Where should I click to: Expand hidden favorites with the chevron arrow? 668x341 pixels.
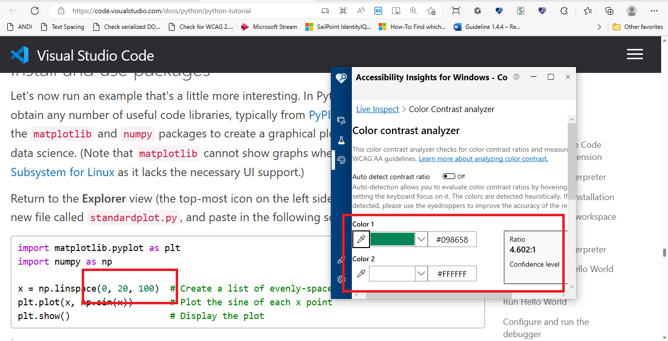[x=599, y=27]
